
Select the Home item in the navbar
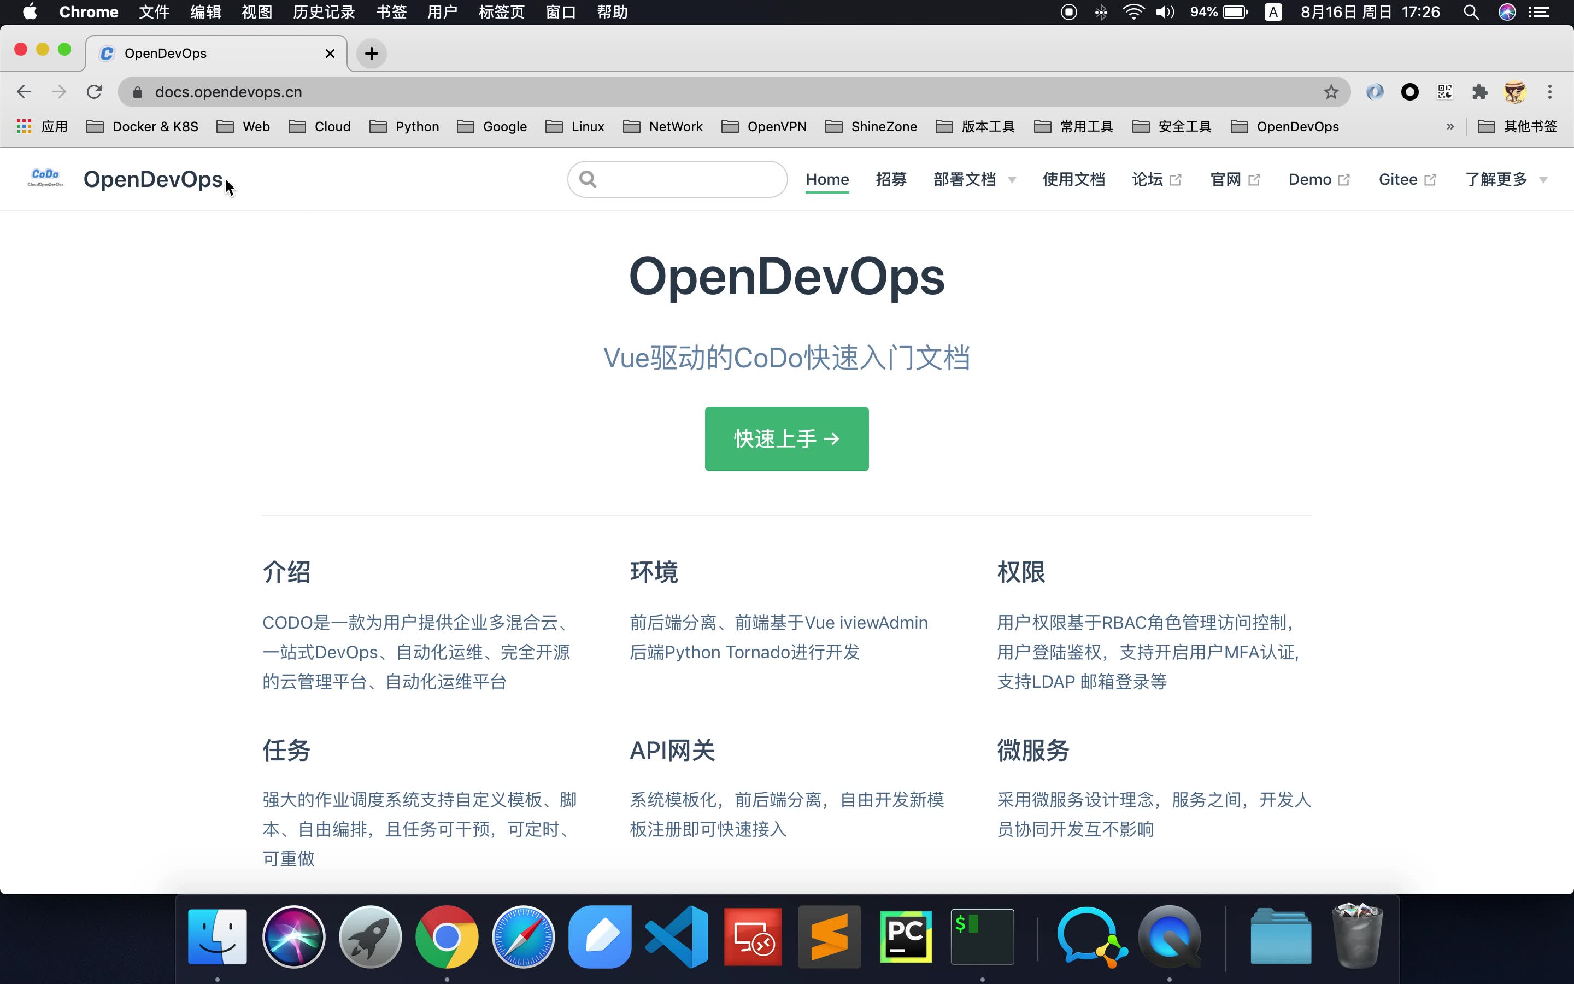click(x=827, y=180)
